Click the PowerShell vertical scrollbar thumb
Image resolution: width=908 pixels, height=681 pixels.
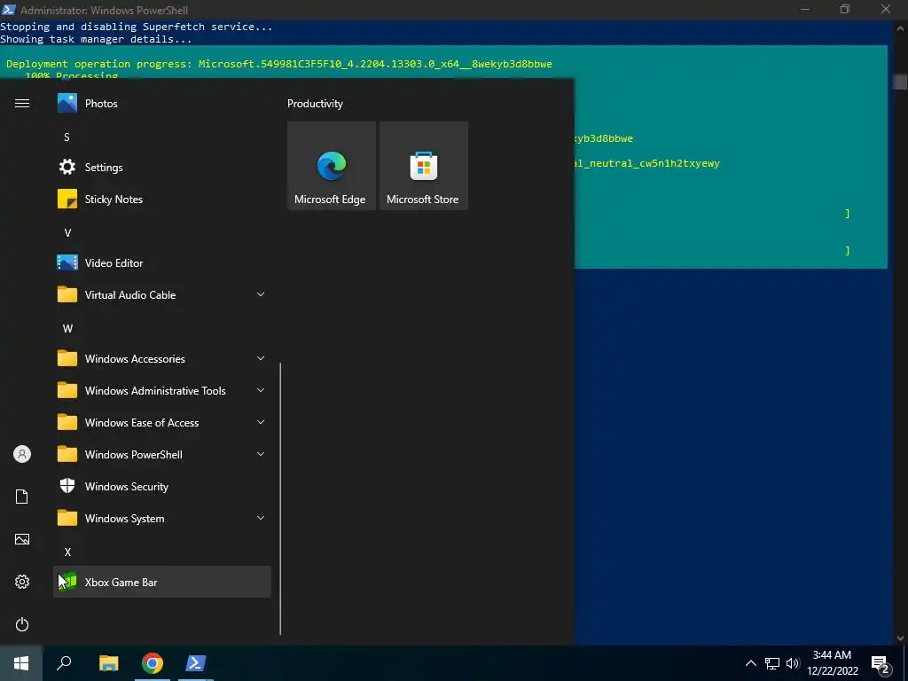[900, 82]
